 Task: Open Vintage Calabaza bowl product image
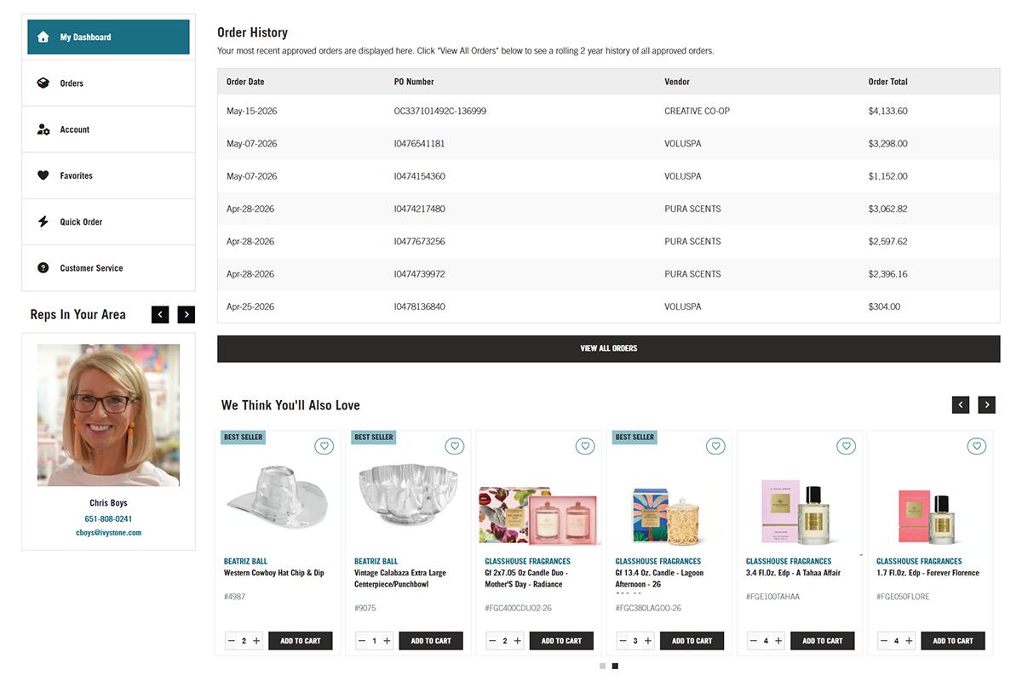click(x=408, y=495)
